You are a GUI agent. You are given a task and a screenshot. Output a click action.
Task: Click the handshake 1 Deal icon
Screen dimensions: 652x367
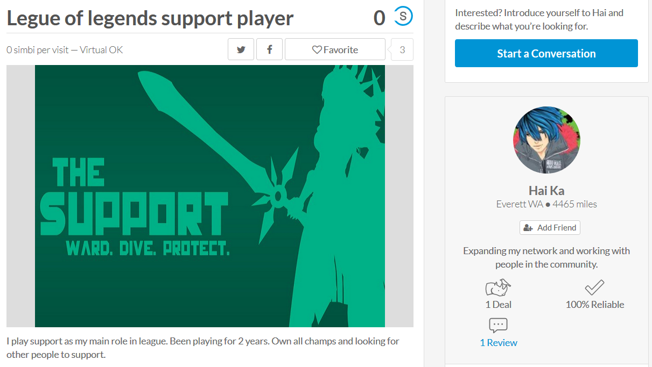tap(498, 287)
